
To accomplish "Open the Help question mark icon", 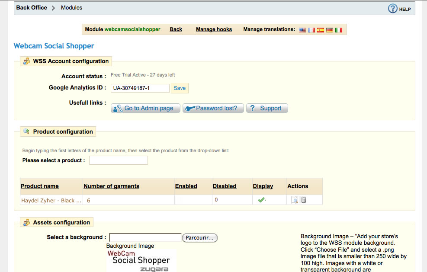I will pos(392,9).
